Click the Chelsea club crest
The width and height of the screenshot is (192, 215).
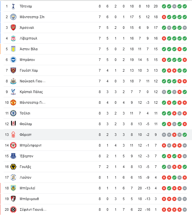click(13, 113)
